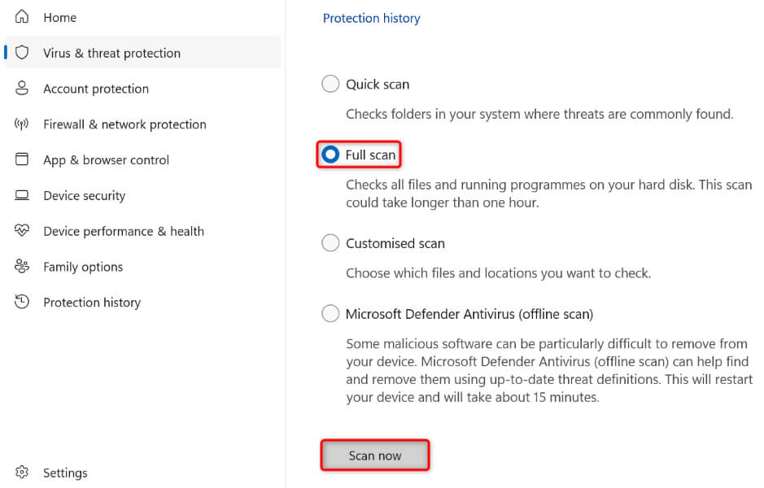The image size is (764, 488).
Task: Navigate to Device security in sidebar
Action: (x=84, y=196)
